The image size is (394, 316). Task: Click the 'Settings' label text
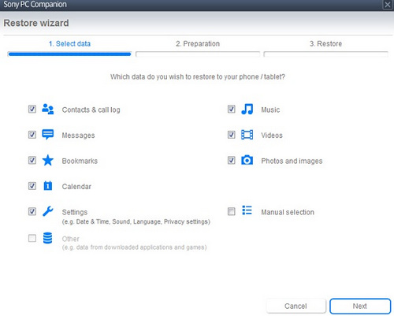click(75, 212)
